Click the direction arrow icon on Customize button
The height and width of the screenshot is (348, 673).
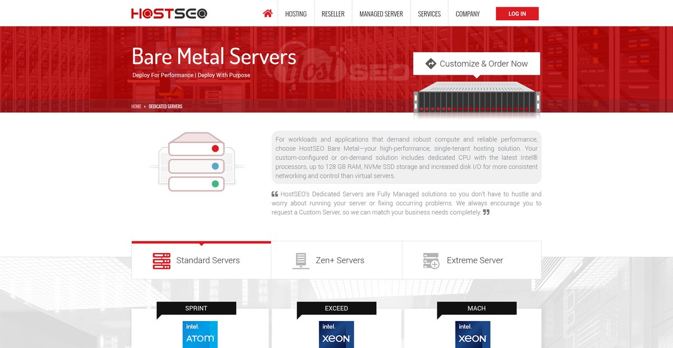tap(431, 63)
